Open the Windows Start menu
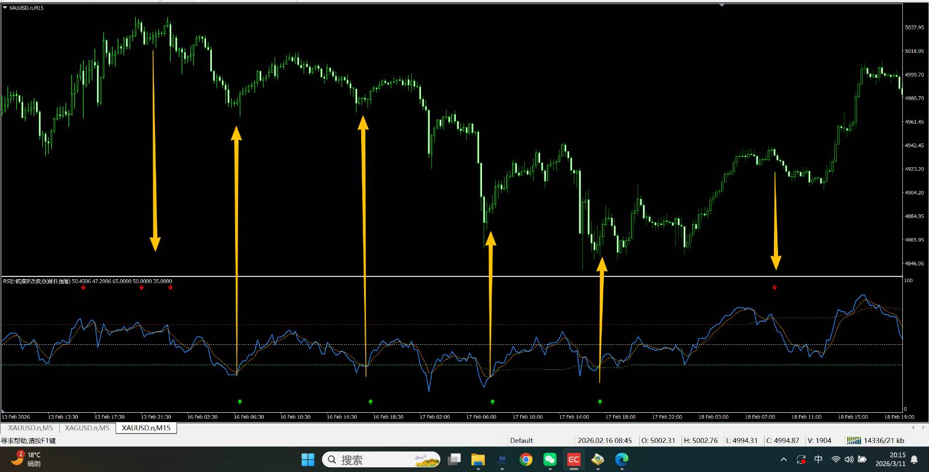Screen dimensions: 929x472 pos(308,460)
